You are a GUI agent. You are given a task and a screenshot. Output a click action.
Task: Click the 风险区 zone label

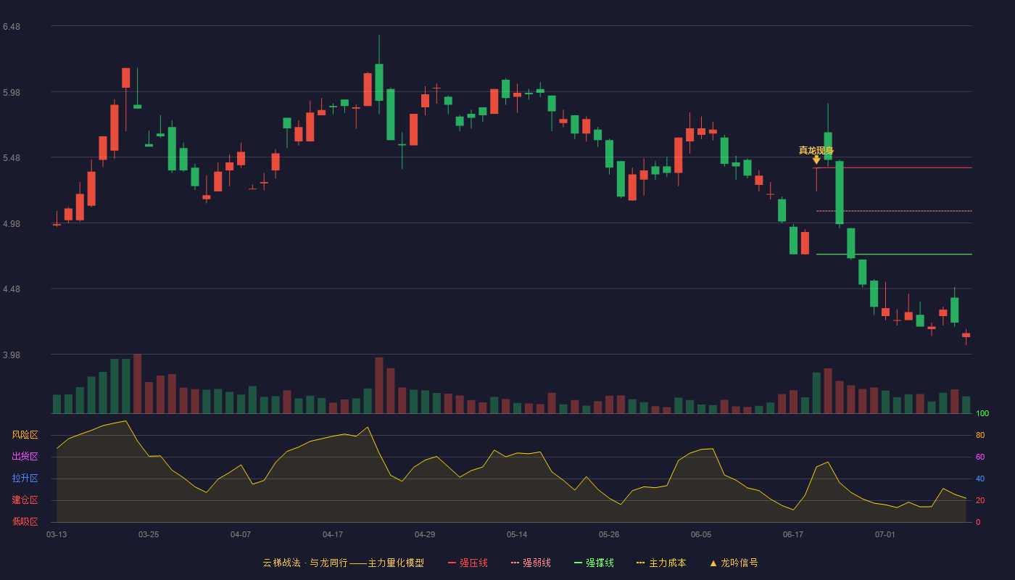tap(25, 435)
